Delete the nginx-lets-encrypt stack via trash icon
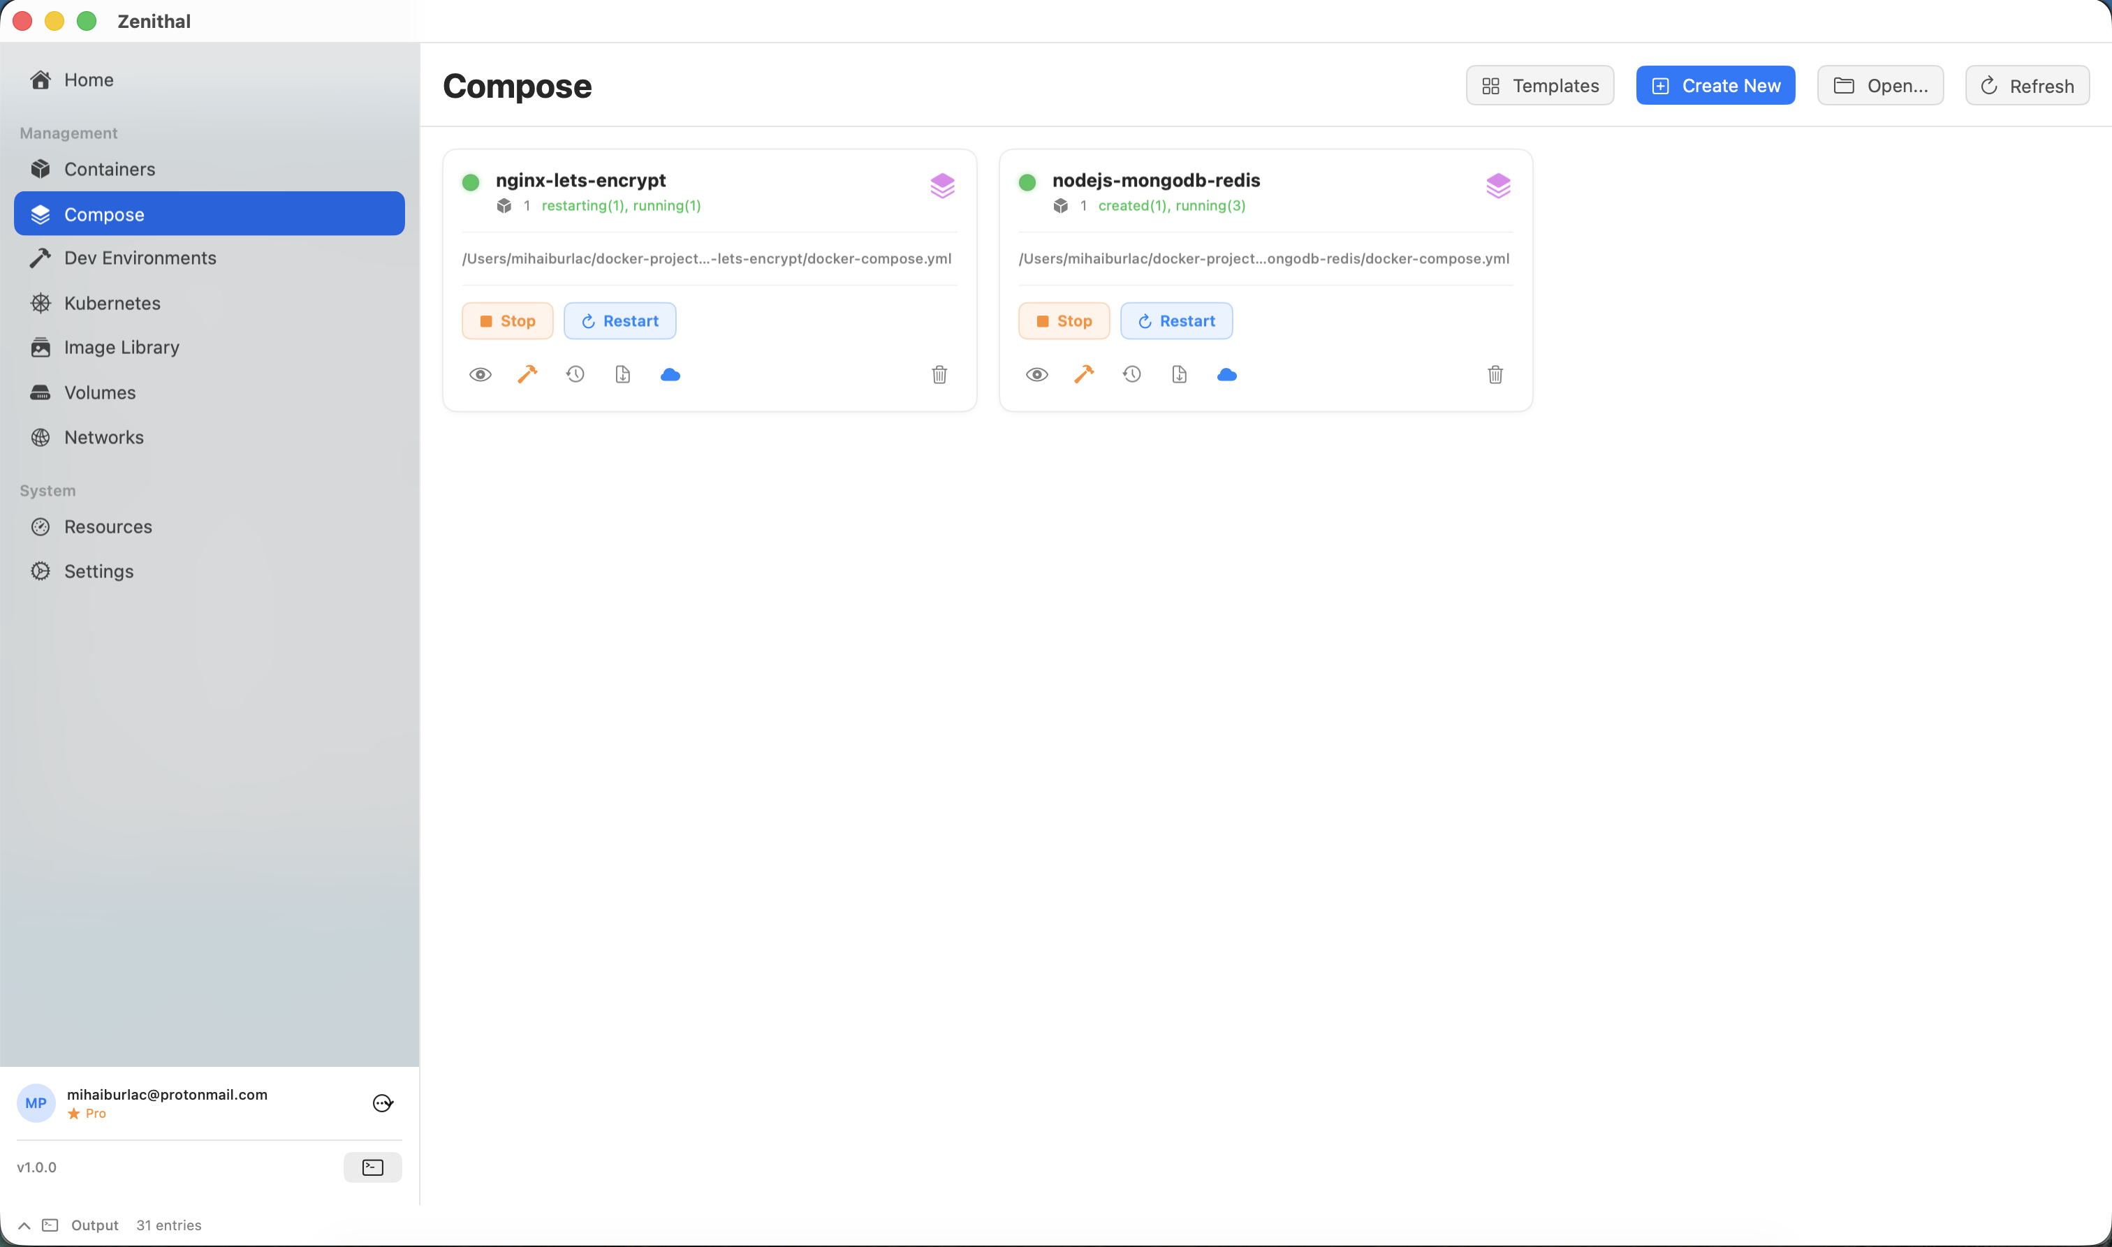 939,375
